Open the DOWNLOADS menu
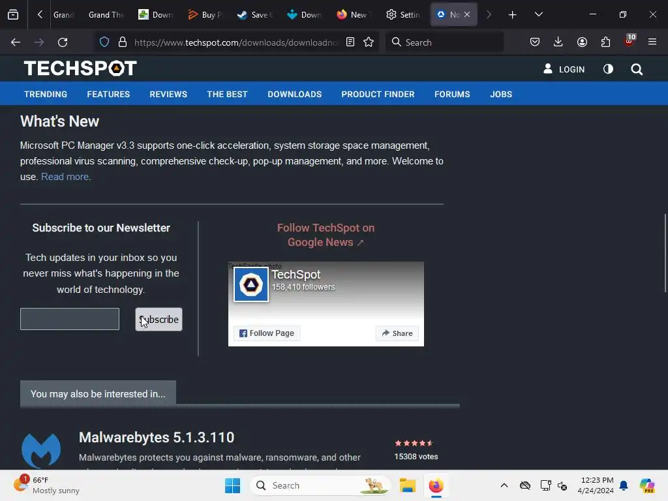The height and width of the screenshot is (501, 668). (x=294, y=94)
